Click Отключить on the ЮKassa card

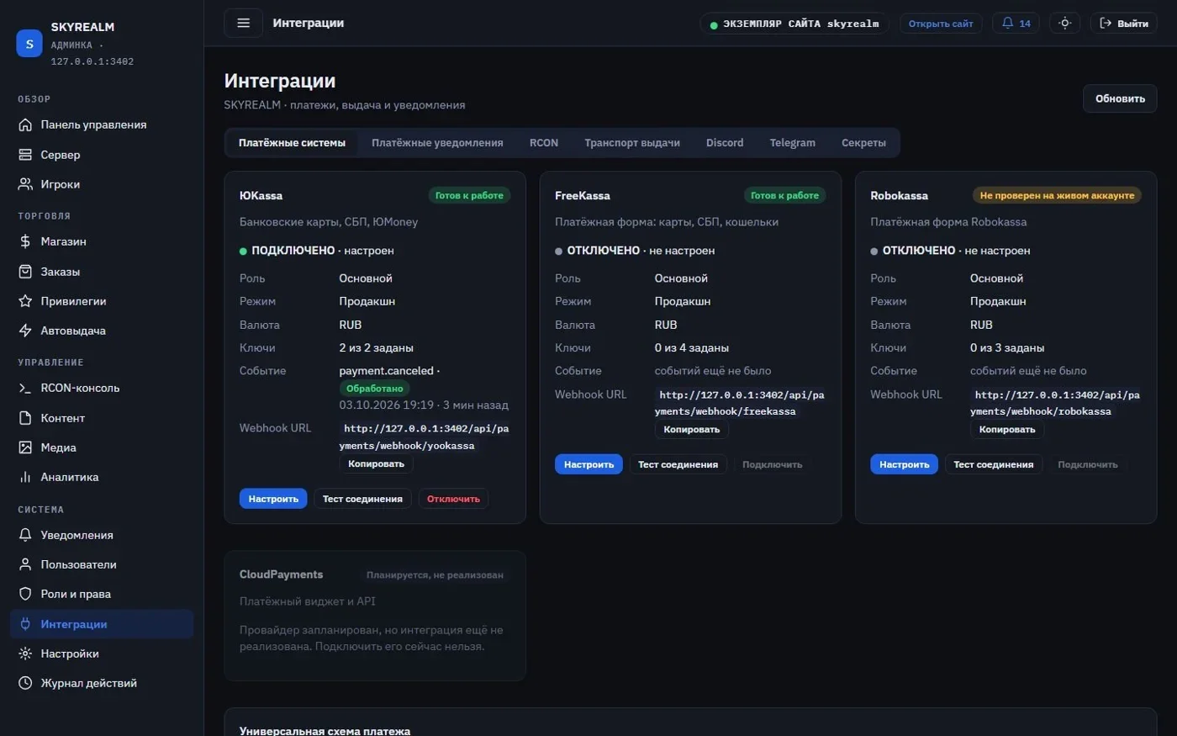[x=453, y=499]
